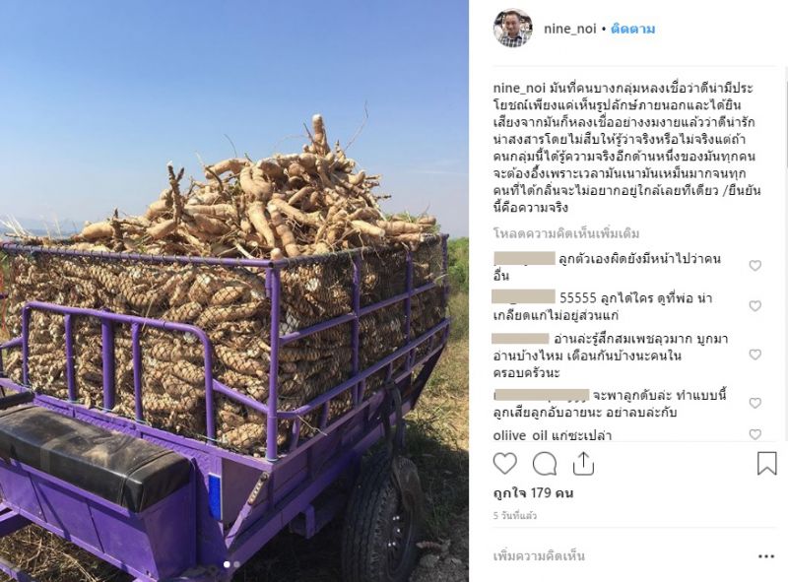
Task: Open the nine_noi username in header
Action: point(570,29)
